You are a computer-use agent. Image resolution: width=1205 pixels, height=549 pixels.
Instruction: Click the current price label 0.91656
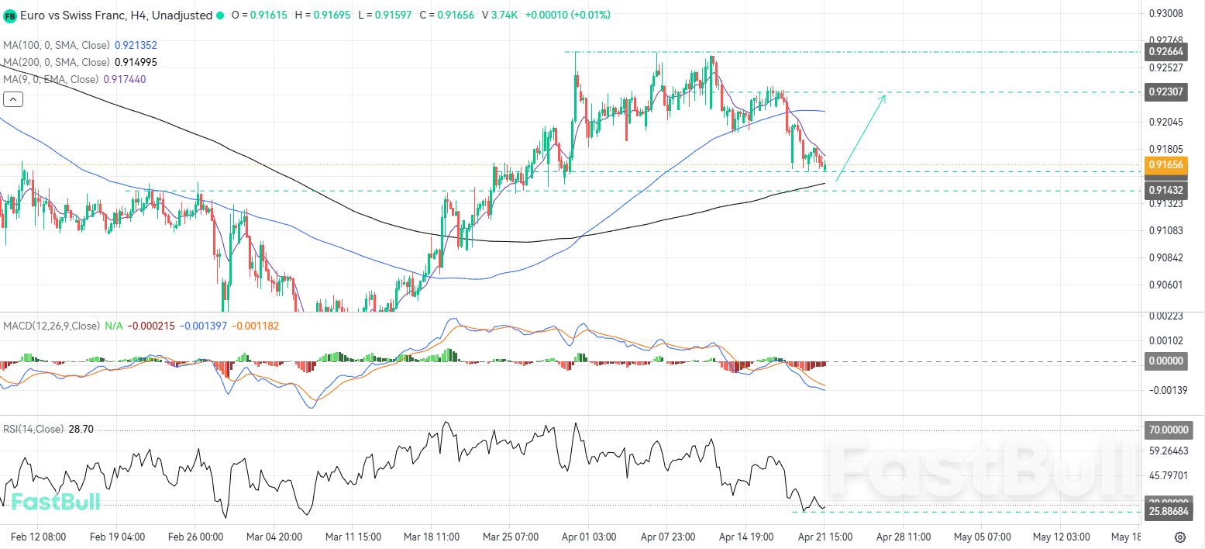(x=1165, y=164)
